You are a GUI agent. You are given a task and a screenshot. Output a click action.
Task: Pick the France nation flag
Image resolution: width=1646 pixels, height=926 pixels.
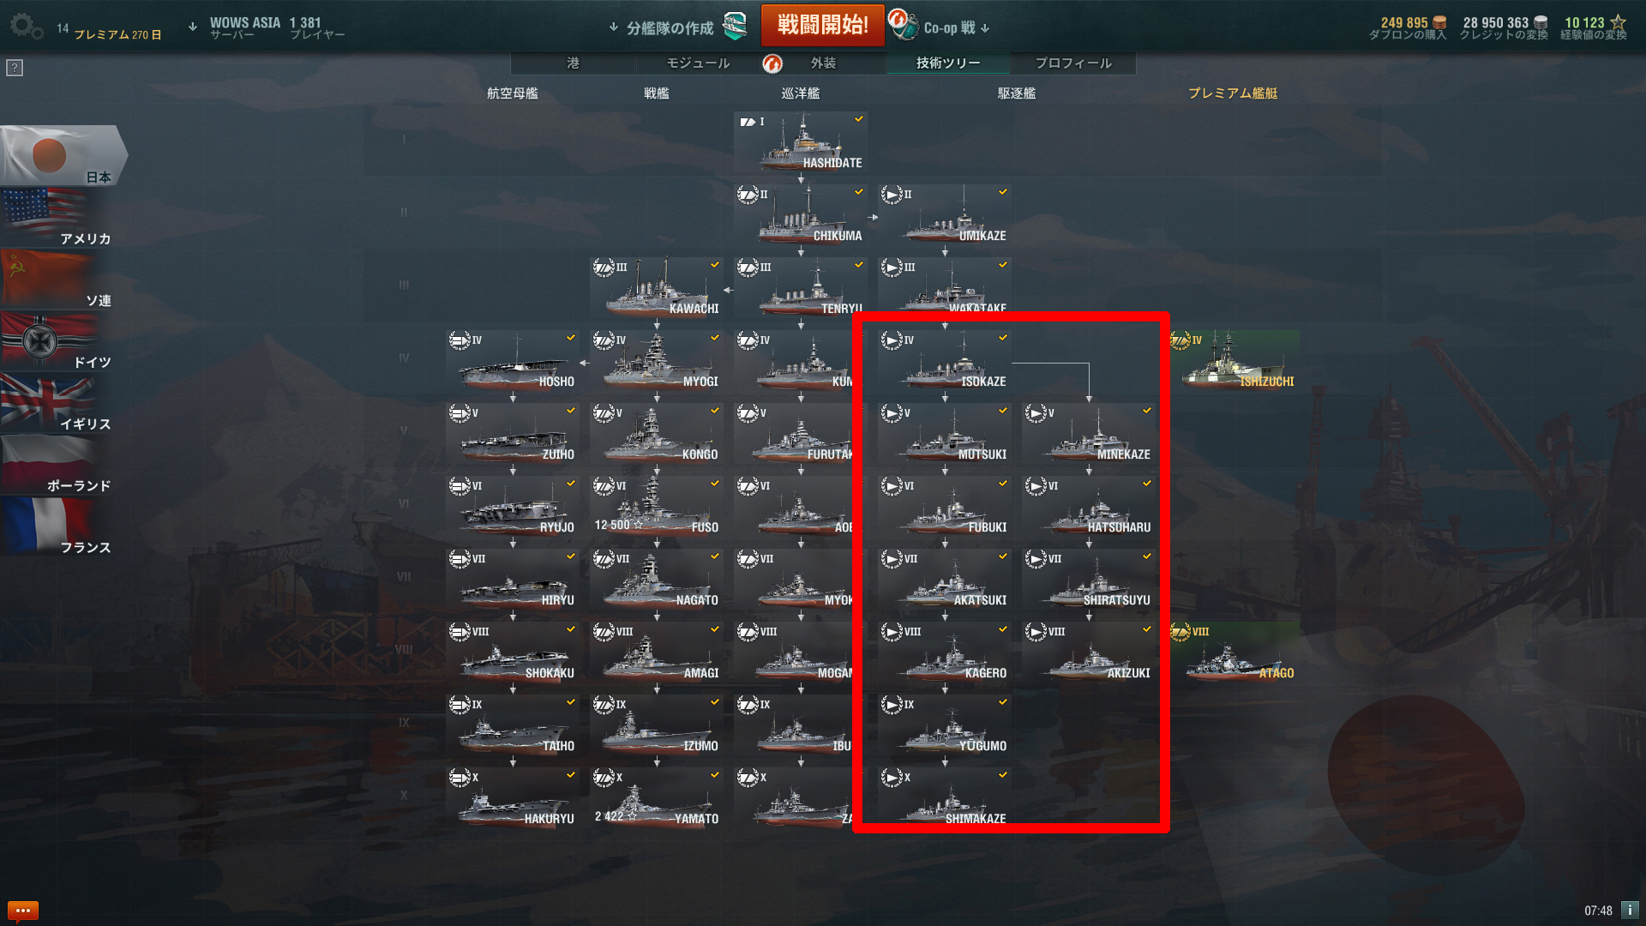57,526
